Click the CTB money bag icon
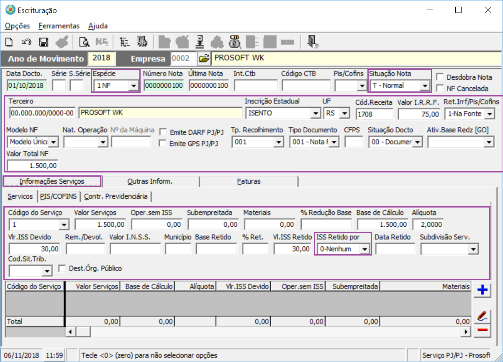503x362 pixels. [x=235, y=41]
